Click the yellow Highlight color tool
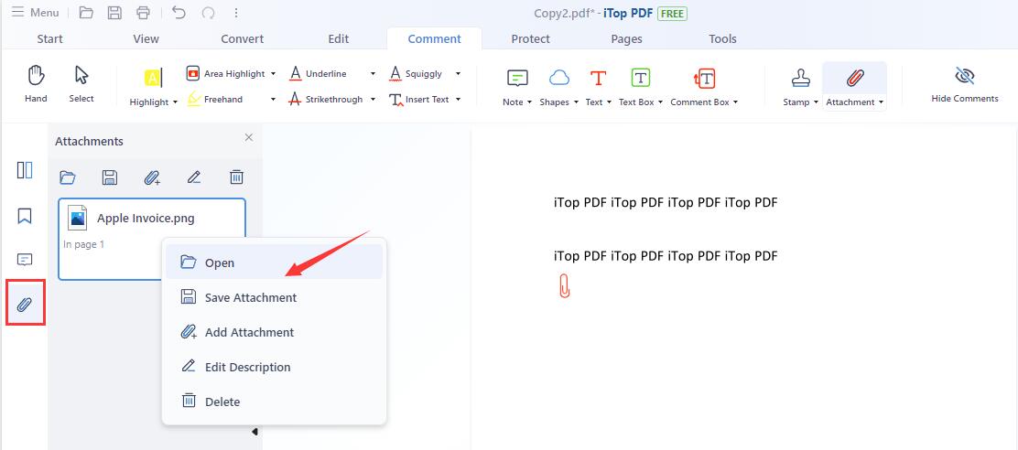 point(153,78)
